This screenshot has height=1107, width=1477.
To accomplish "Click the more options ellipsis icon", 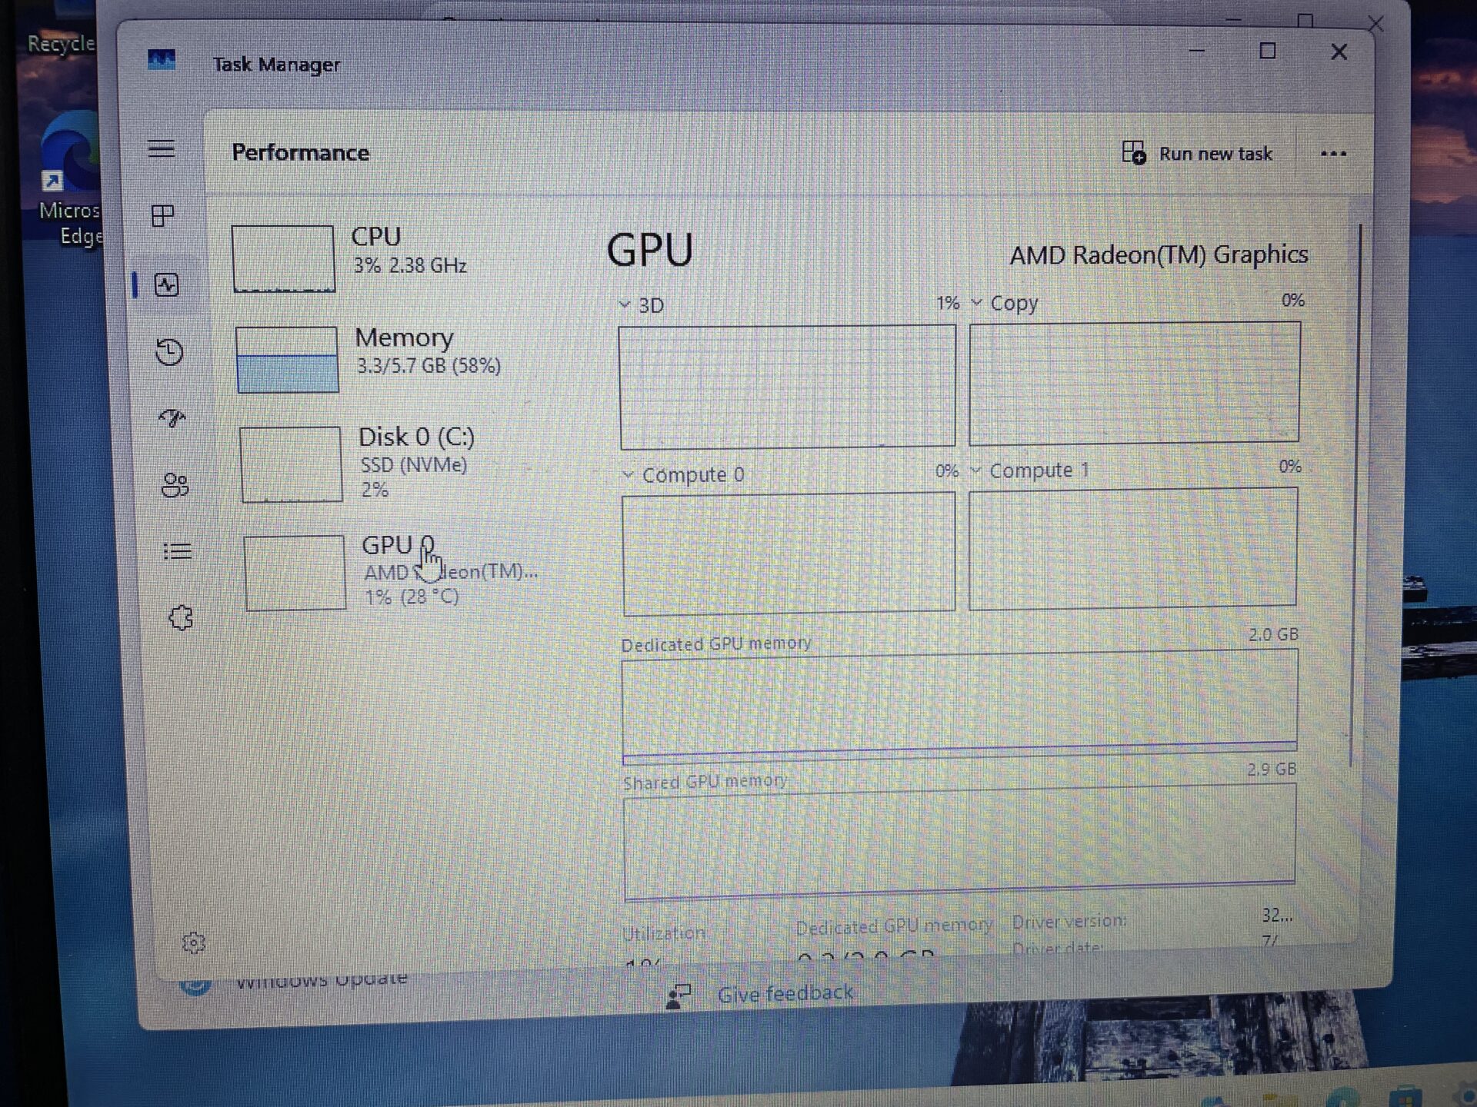I will (x=1333, y=154).
